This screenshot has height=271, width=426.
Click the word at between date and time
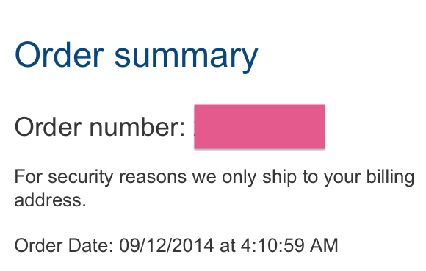pyautogui.click(x=227, y=246)
